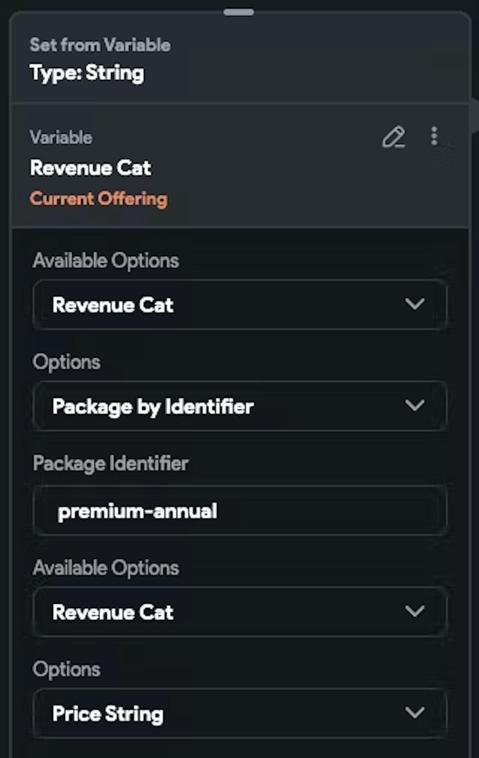Click the chevron on the lower Revenue Cat dropdown
Screen dimensions: 479x758
414,611
